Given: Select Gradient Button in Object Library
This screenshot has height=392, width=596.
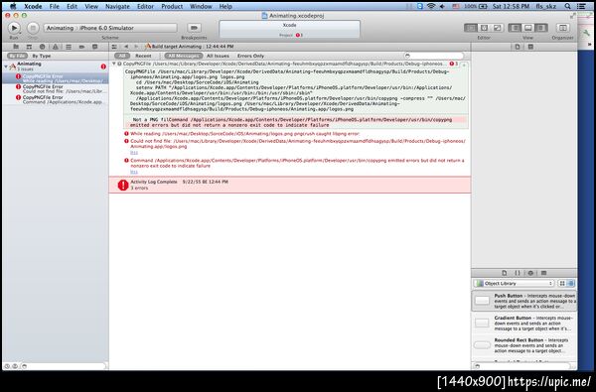Looking at the screenshot, I should coord(524,323).
